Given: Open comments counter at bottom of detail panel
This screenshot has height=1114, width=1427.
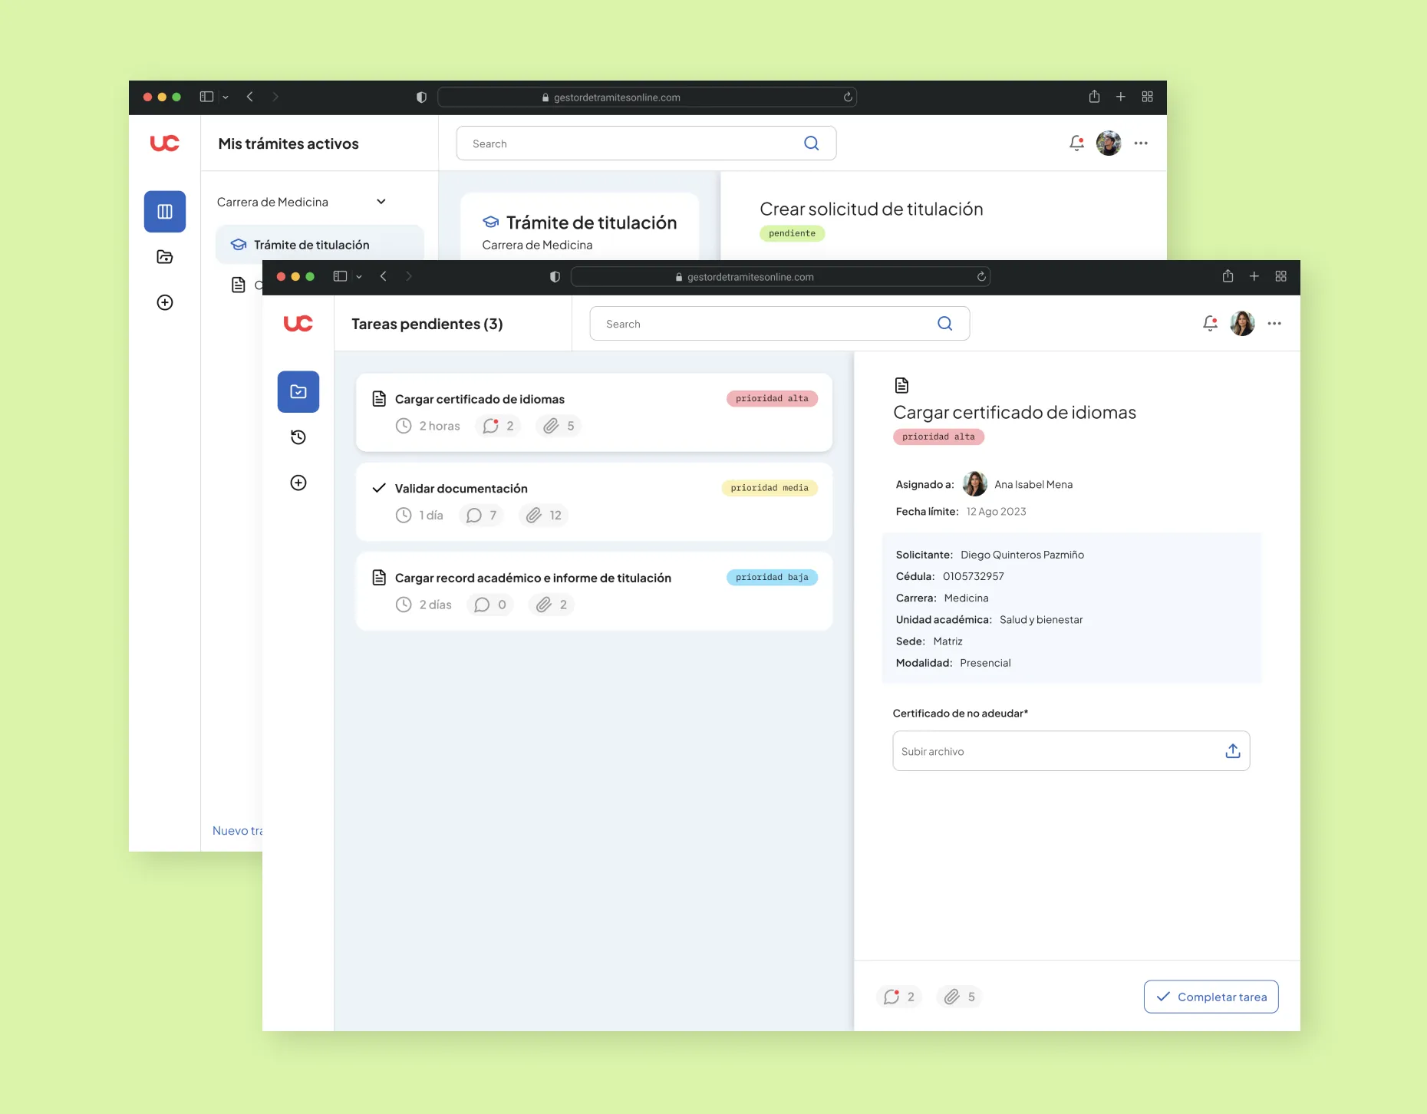Looking at the screenshot, I should coord(899,997).
